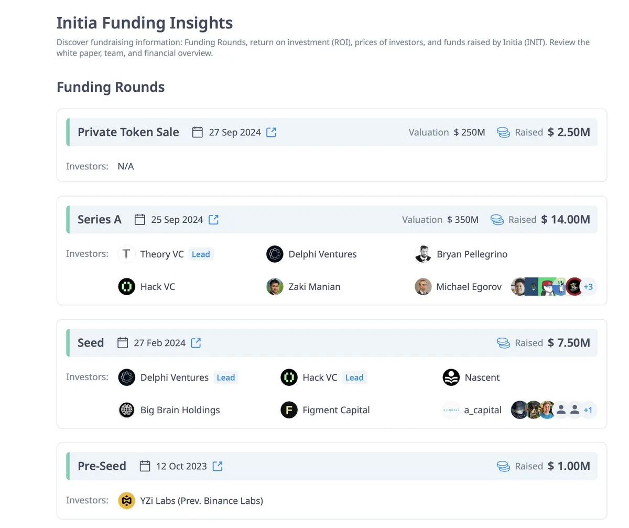Click YZi Labs (Prev. Binance Labs) link

click(201, 501)
